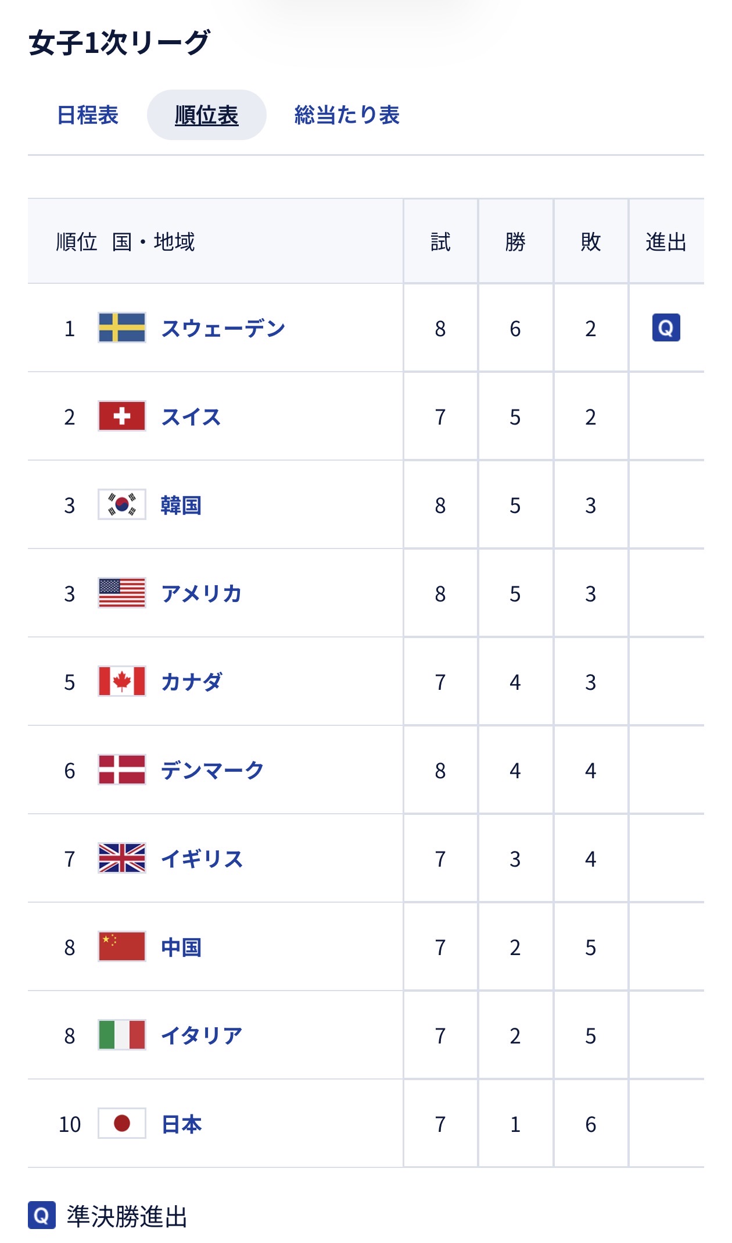Click the United States flag icon
Viewport: 732px width, 1243px height.
[121, 593]
